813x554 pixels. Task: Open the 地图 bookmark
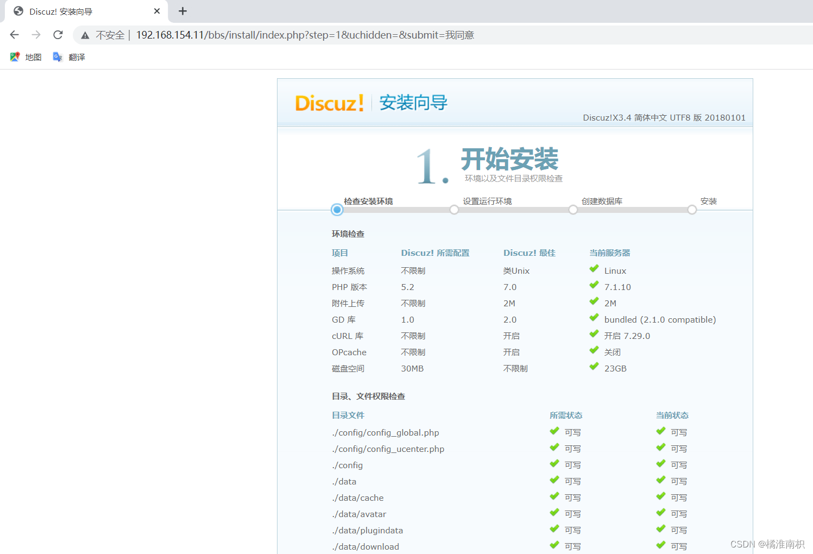[x=26, y=57]
